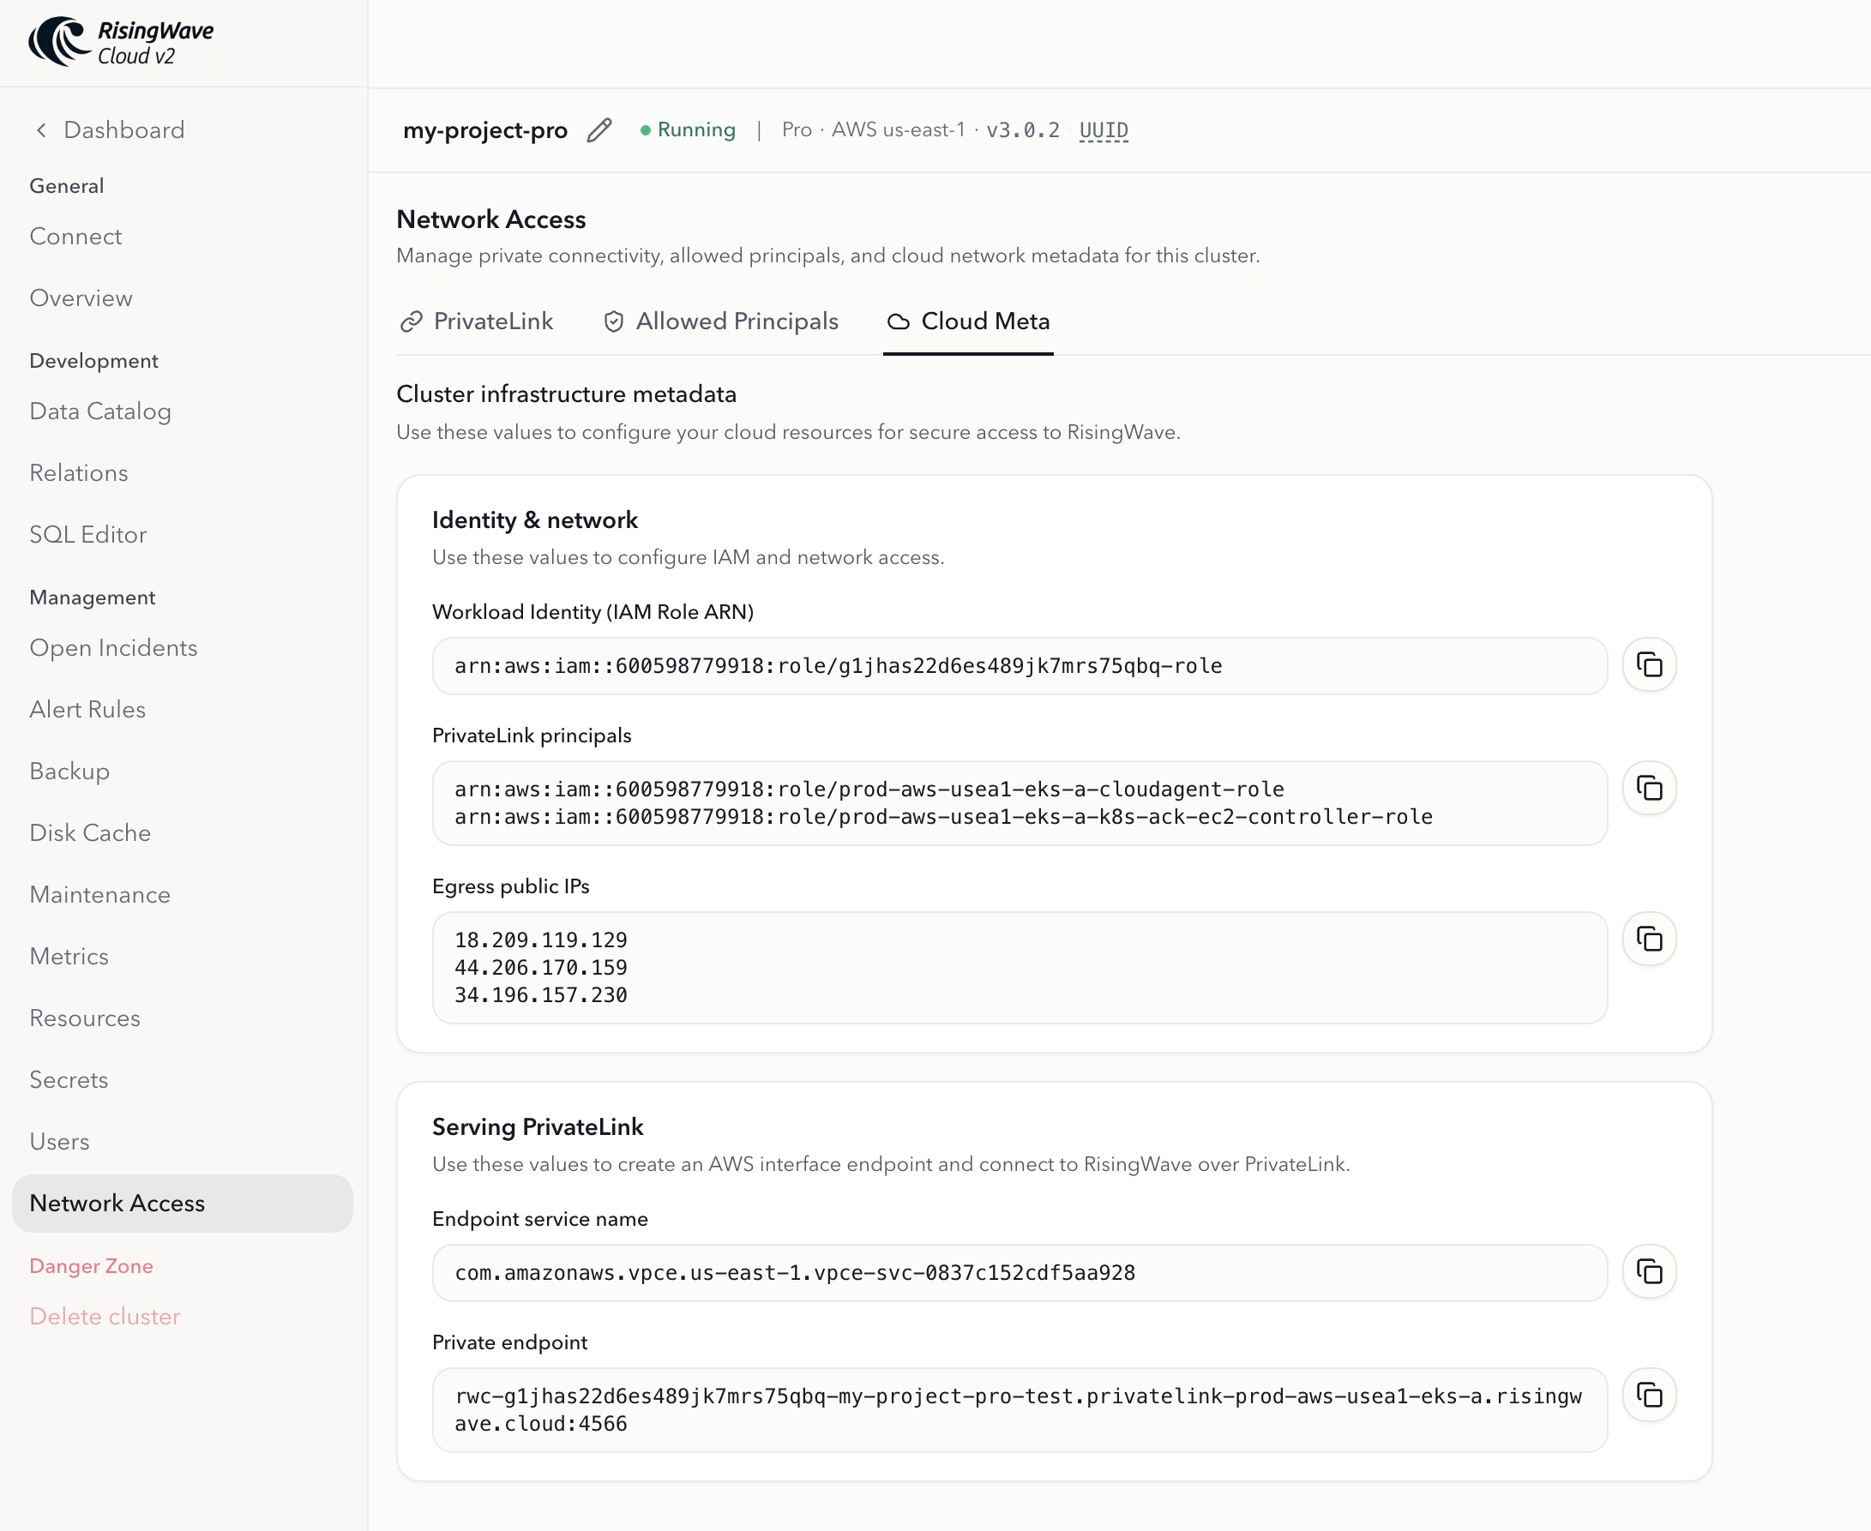Click the pencil icon to rename my-project-pro

pyautogui.click(x=599, y=130)
